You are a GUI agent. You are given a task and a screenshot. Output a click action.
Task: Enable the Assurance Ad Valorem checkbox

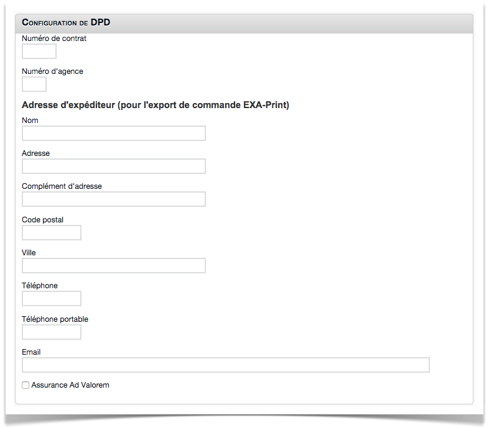coord(26,385)
